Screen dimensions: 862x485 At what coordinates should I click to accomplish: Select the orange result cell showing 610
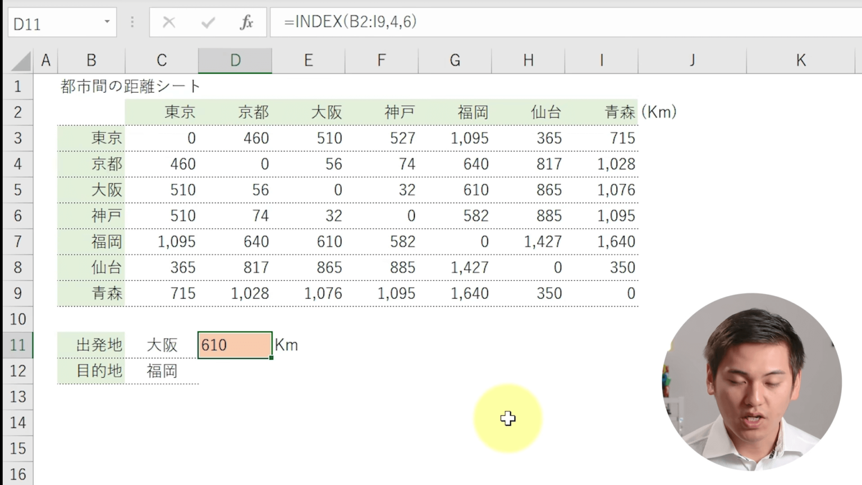235,345
